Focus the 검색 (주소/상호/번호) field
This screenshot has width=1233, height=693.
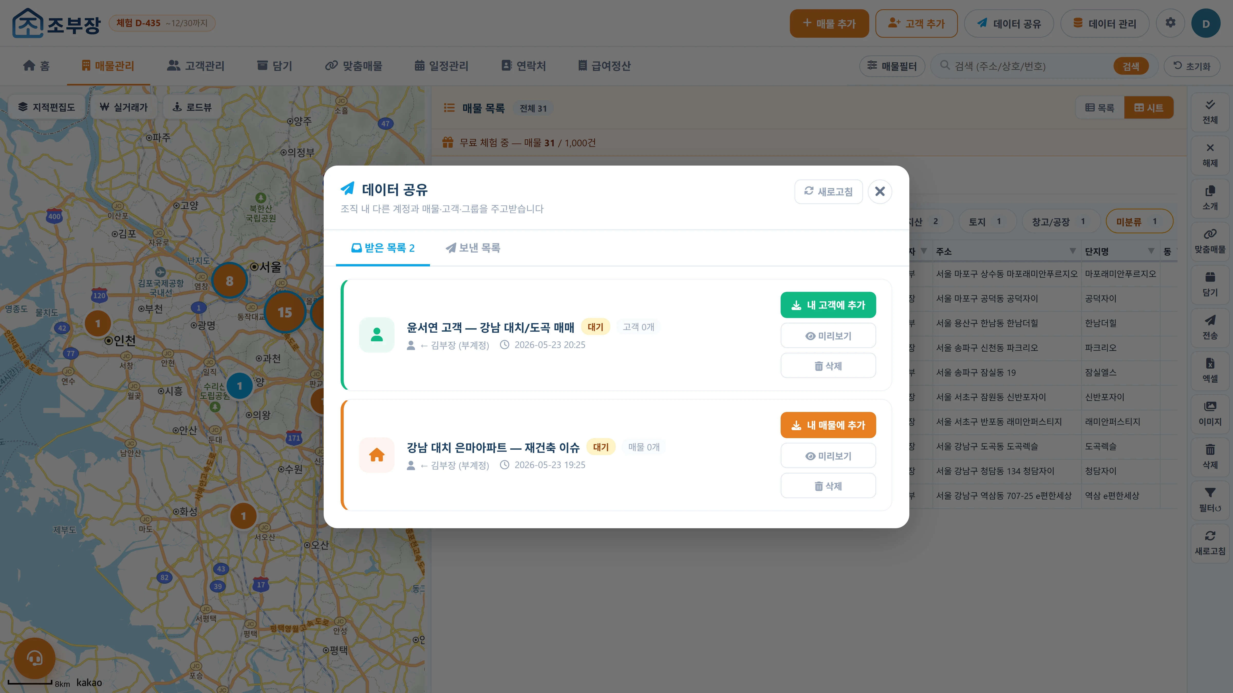tap(1029, 66)
